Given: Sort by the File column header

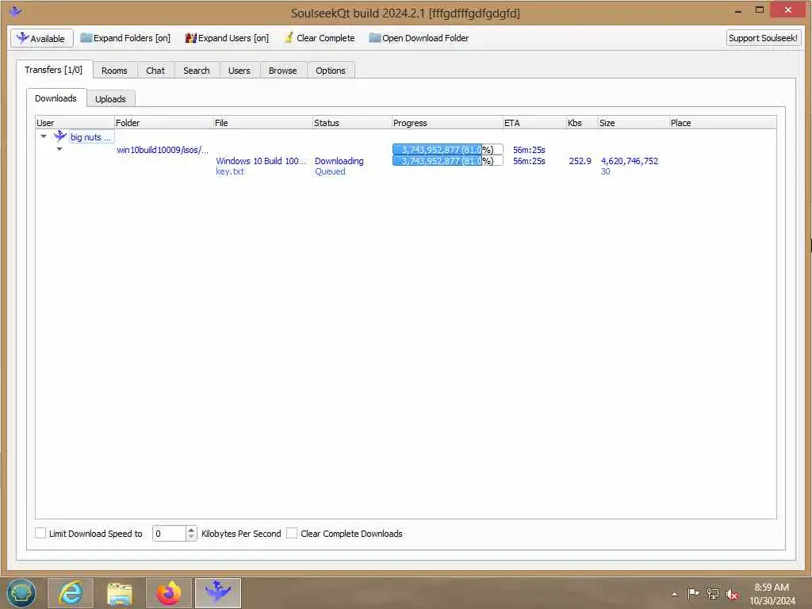Looking at the screenshot, I should pyautogui.click(x=262, y=123).
